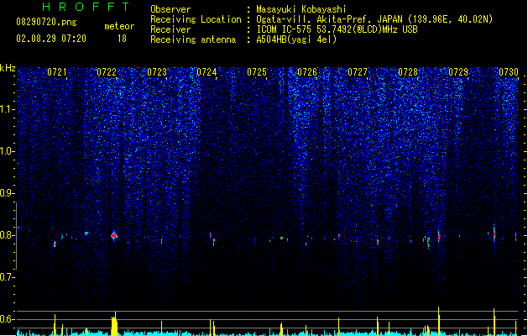Click the 1.1 frequency axis label
Viewport: 528px width, 336px height.
7,109
